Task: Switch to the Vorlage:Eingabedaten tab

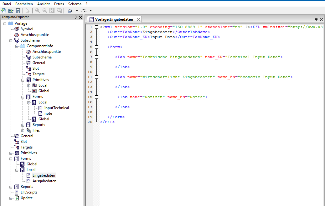Action: [114, 19]
